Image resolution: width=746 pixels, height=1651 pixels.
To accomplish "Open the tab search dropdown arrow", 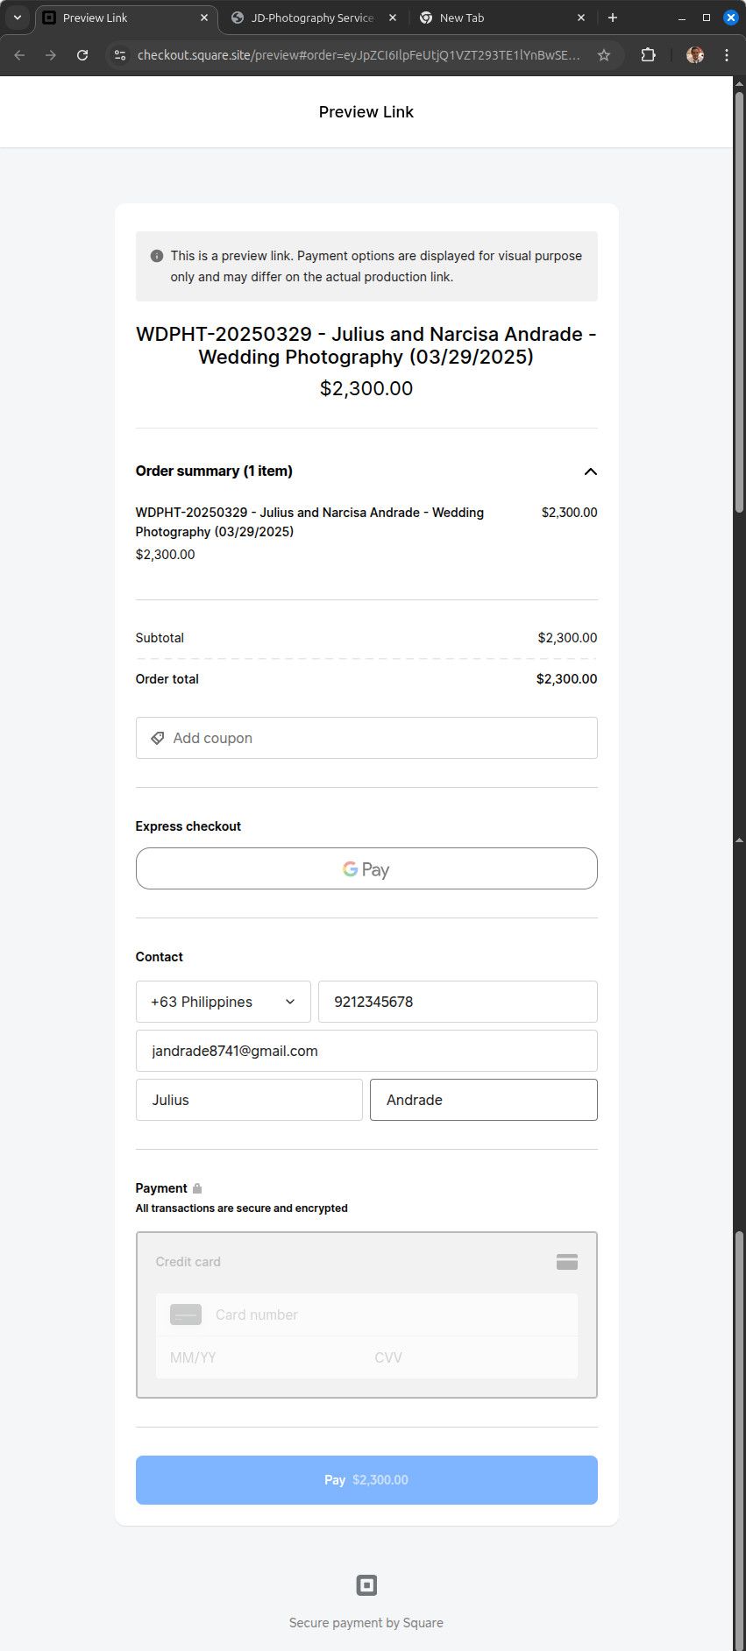I will (x=17, y=18).
